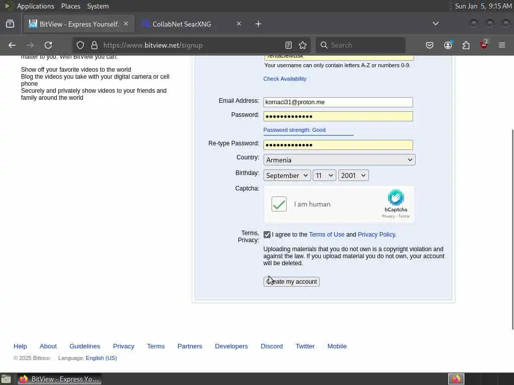The height and width of the screenshot is (385, 514).
Task: Click the uBlock extension icon
Action: pos(484,45)
